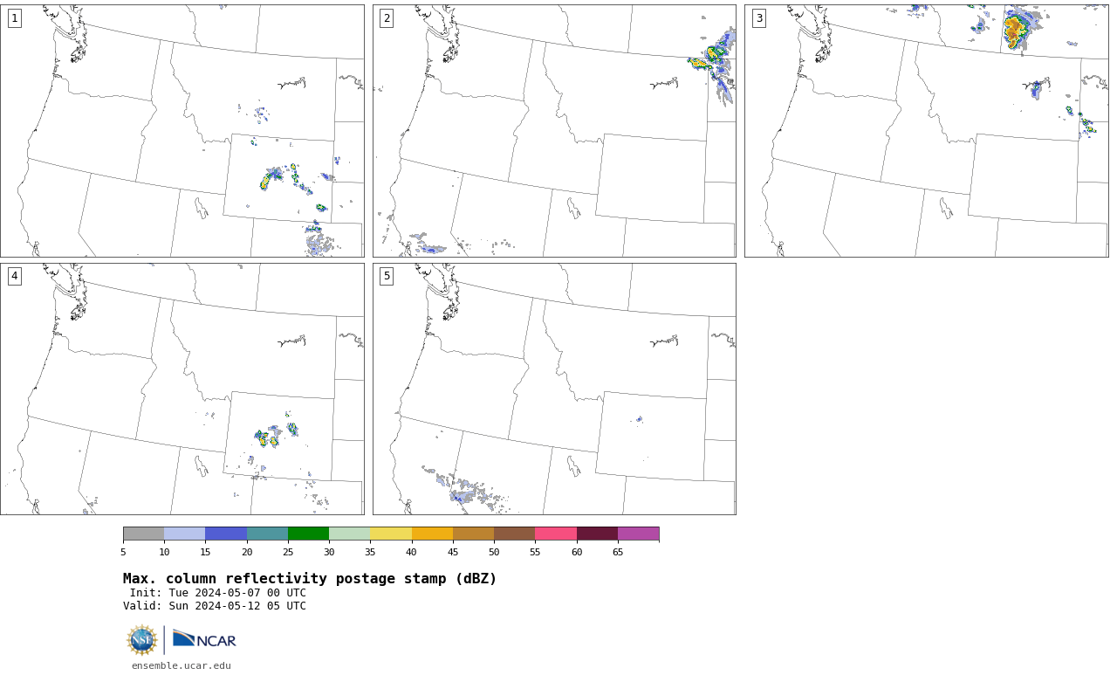
Task: Select the yellow 35-40 dBZ swatch
Action: (391, 534)
